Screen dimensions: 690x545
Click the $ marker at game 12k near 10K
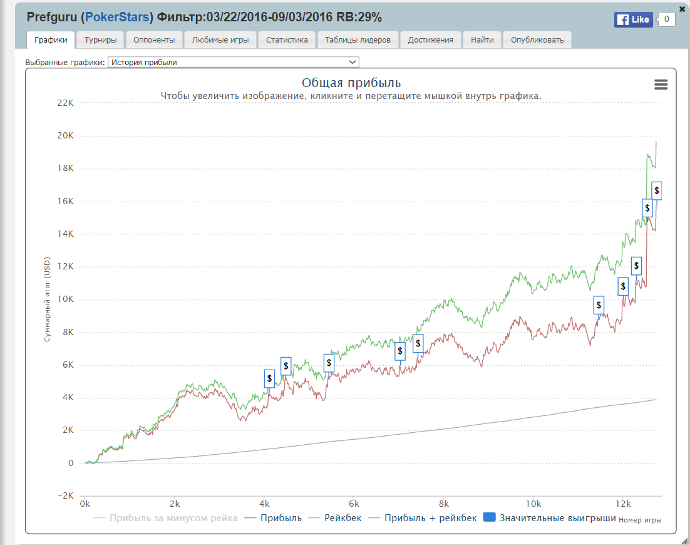623,286
